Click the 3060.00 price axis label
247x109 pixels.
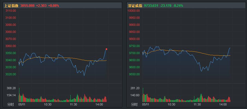click(11, 46)
